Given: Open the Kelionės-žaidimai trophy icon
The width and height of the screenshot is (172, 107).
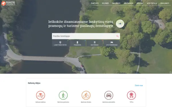Looking at the screenshot, I should pyautogui.click(x=40, y=95).
